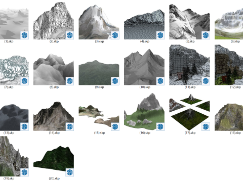Click SketchUp badge icon on (8).skp

70,81
